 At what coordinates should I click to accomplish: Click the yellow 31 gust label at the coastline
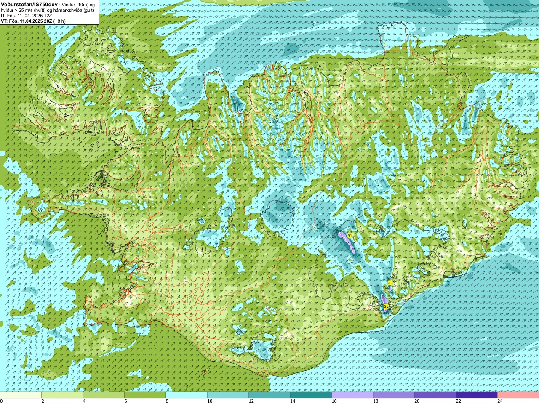(x=386, y=306)
